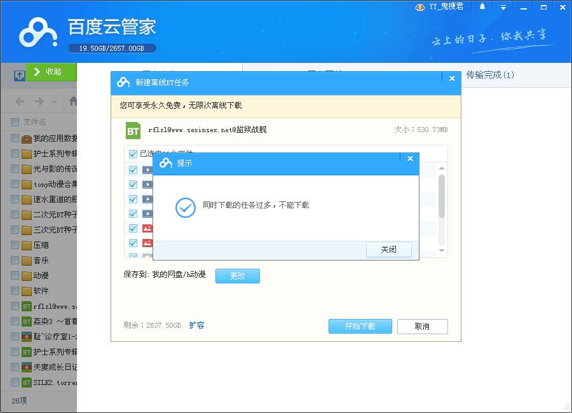572x413 pixels.
Task: Close the 提示 prompt with X
Action: click(x=410, y=159)
